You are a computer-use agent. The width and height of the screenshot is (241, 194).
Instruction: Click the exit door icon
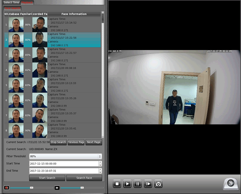click(x=231, y=184)
